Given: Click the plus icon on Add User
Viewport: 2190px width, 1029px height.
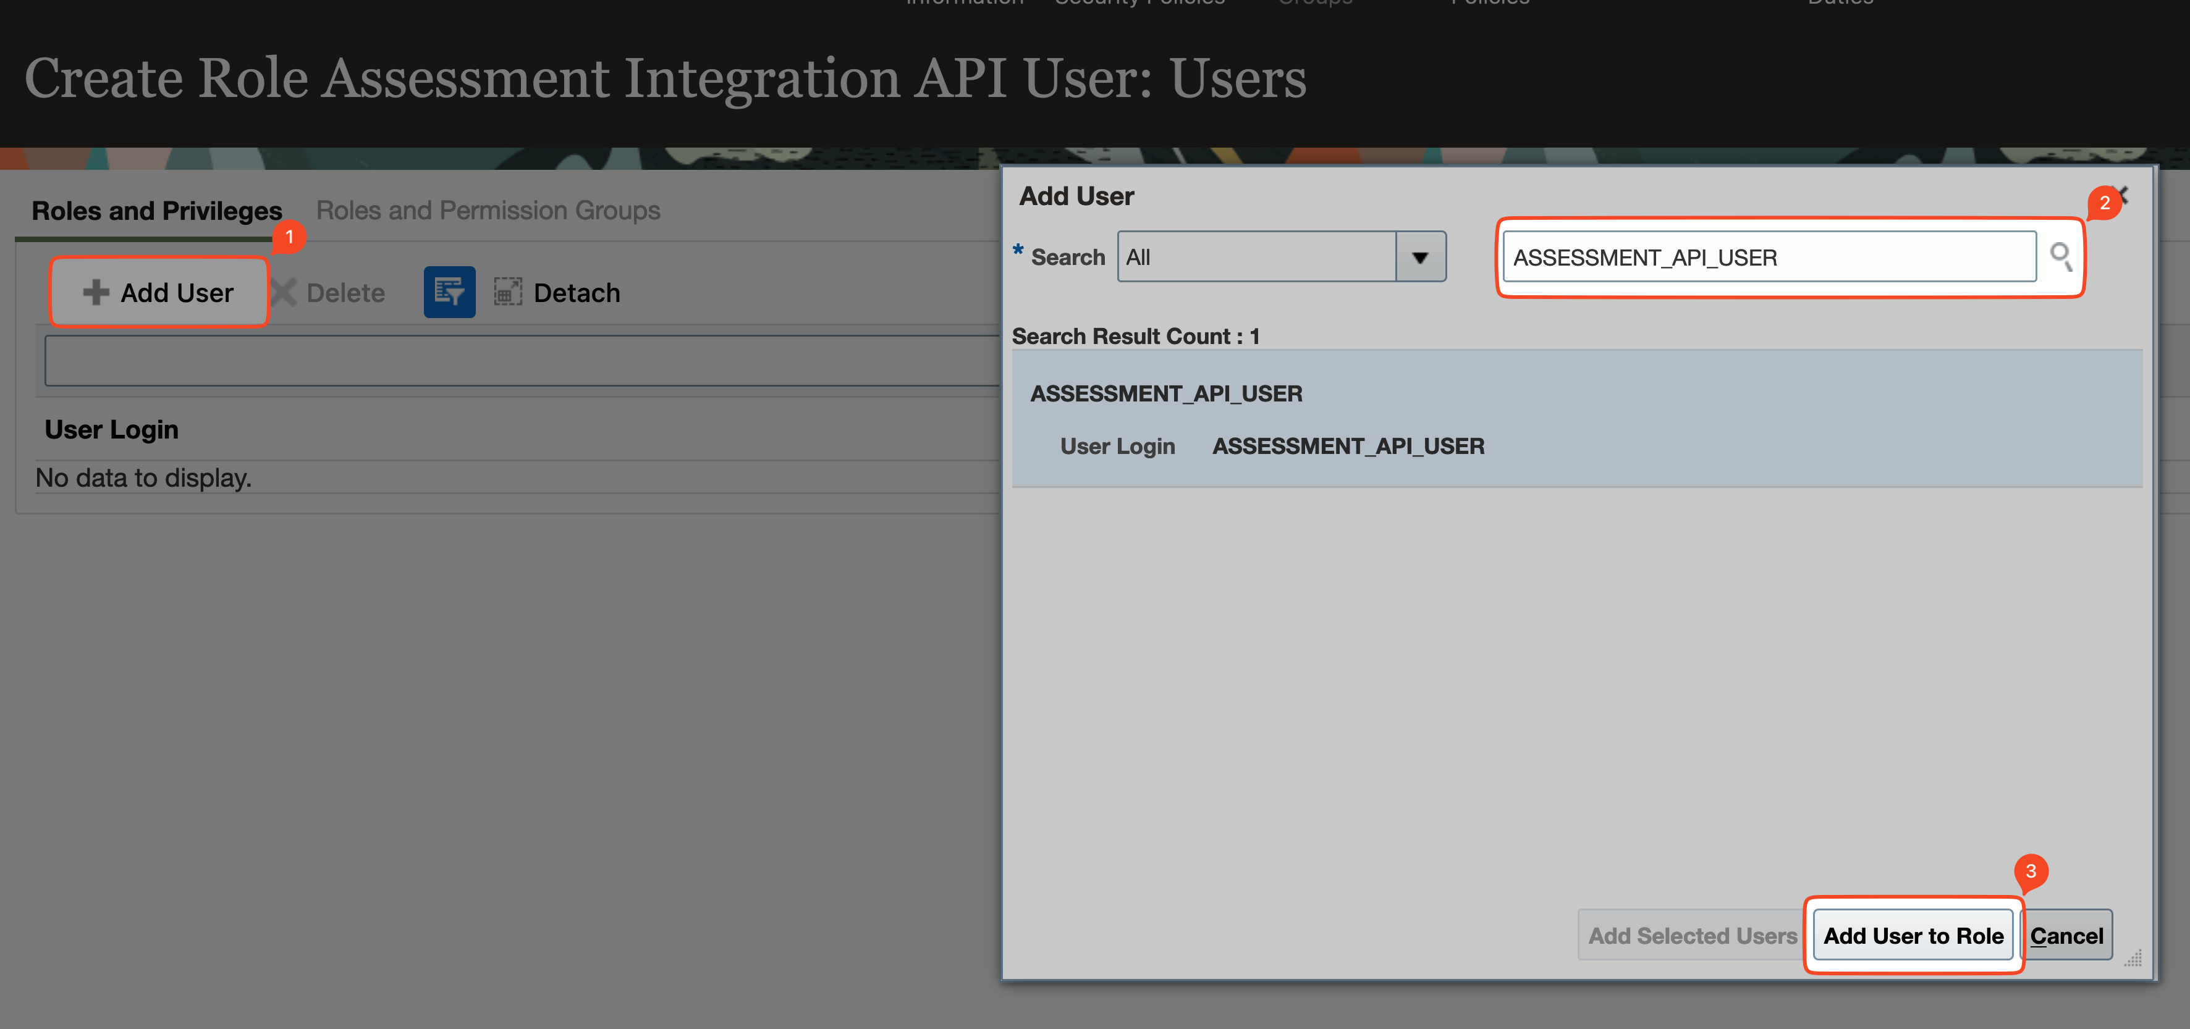Looking at the screenshot, I should coord(95,292).
